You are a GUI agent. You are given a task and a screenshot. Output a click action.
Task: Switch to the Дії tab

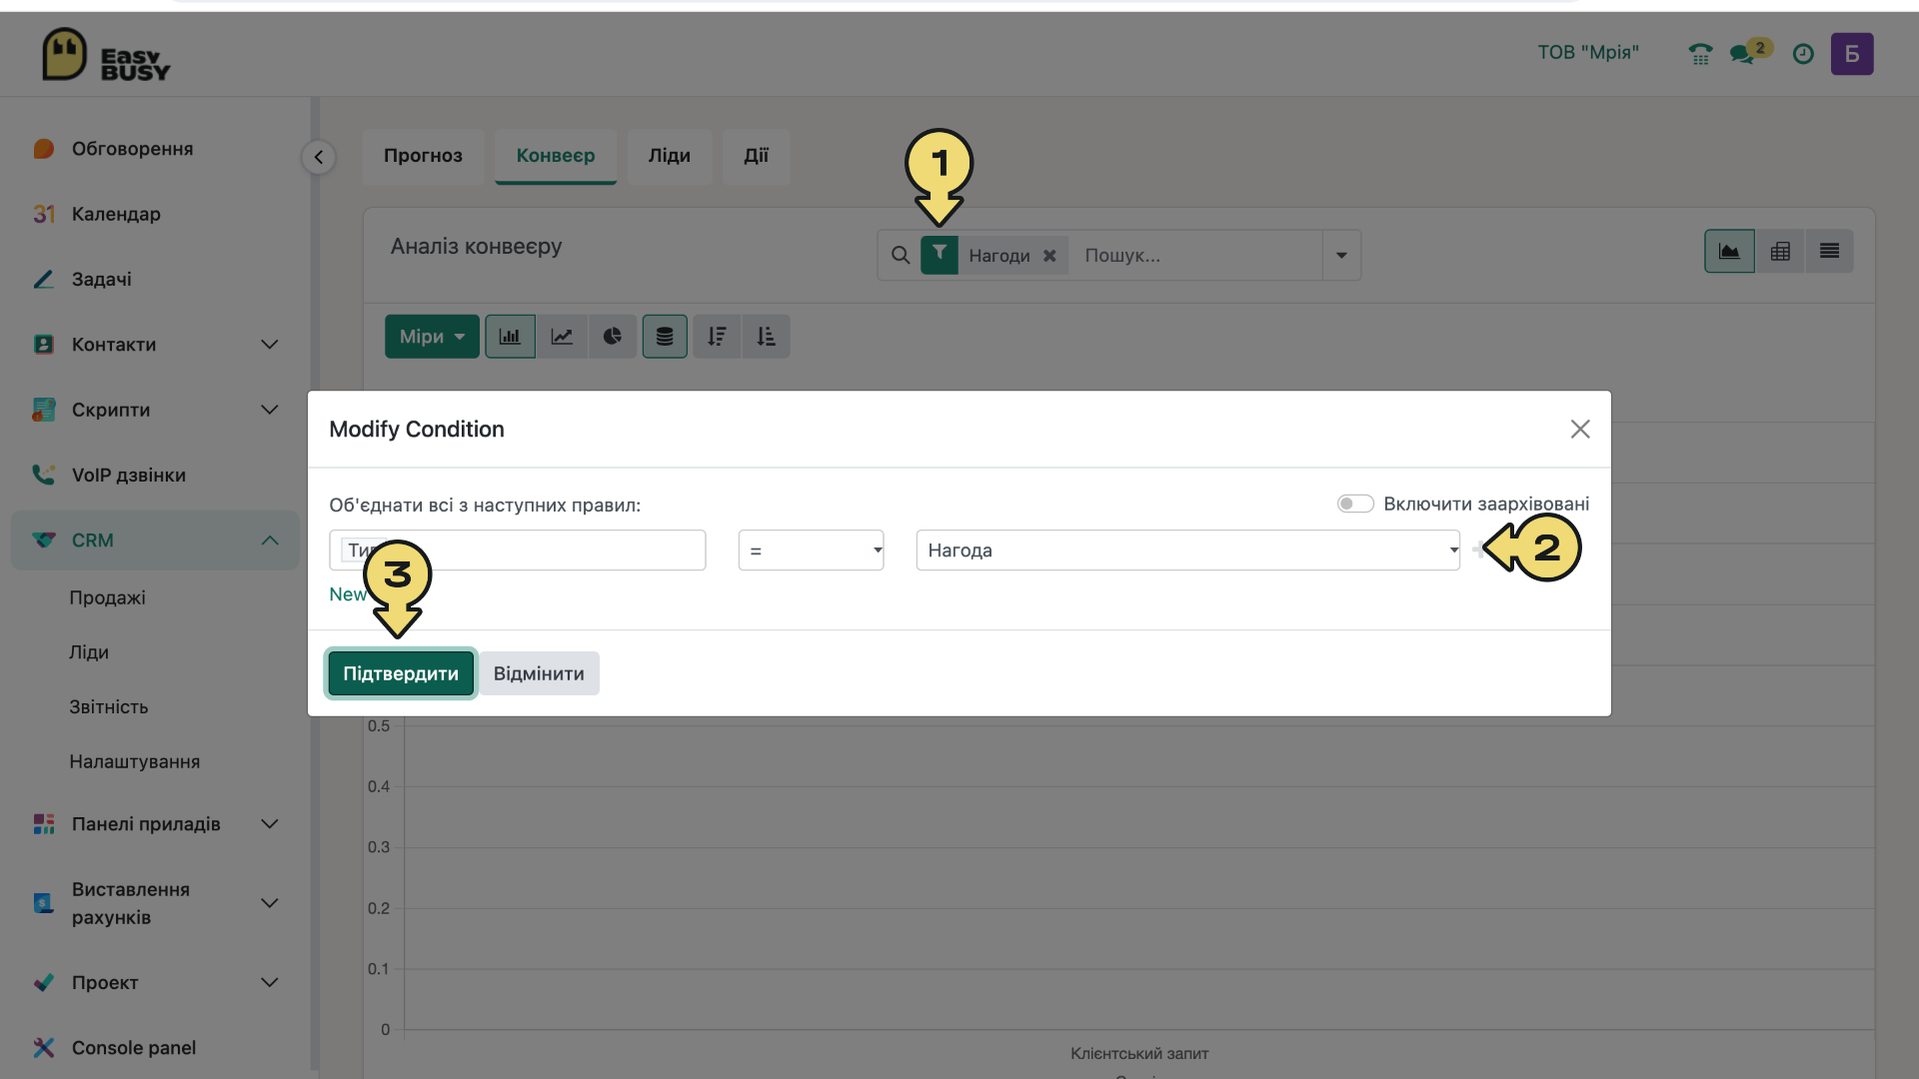tap(757, 156)
